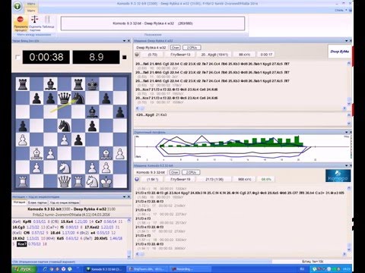The width and height of the screenshot is (365, 273).
Task: Click scroll-up arrow in Deep Rybka analysis panel
Action: (x=349, y=64)
